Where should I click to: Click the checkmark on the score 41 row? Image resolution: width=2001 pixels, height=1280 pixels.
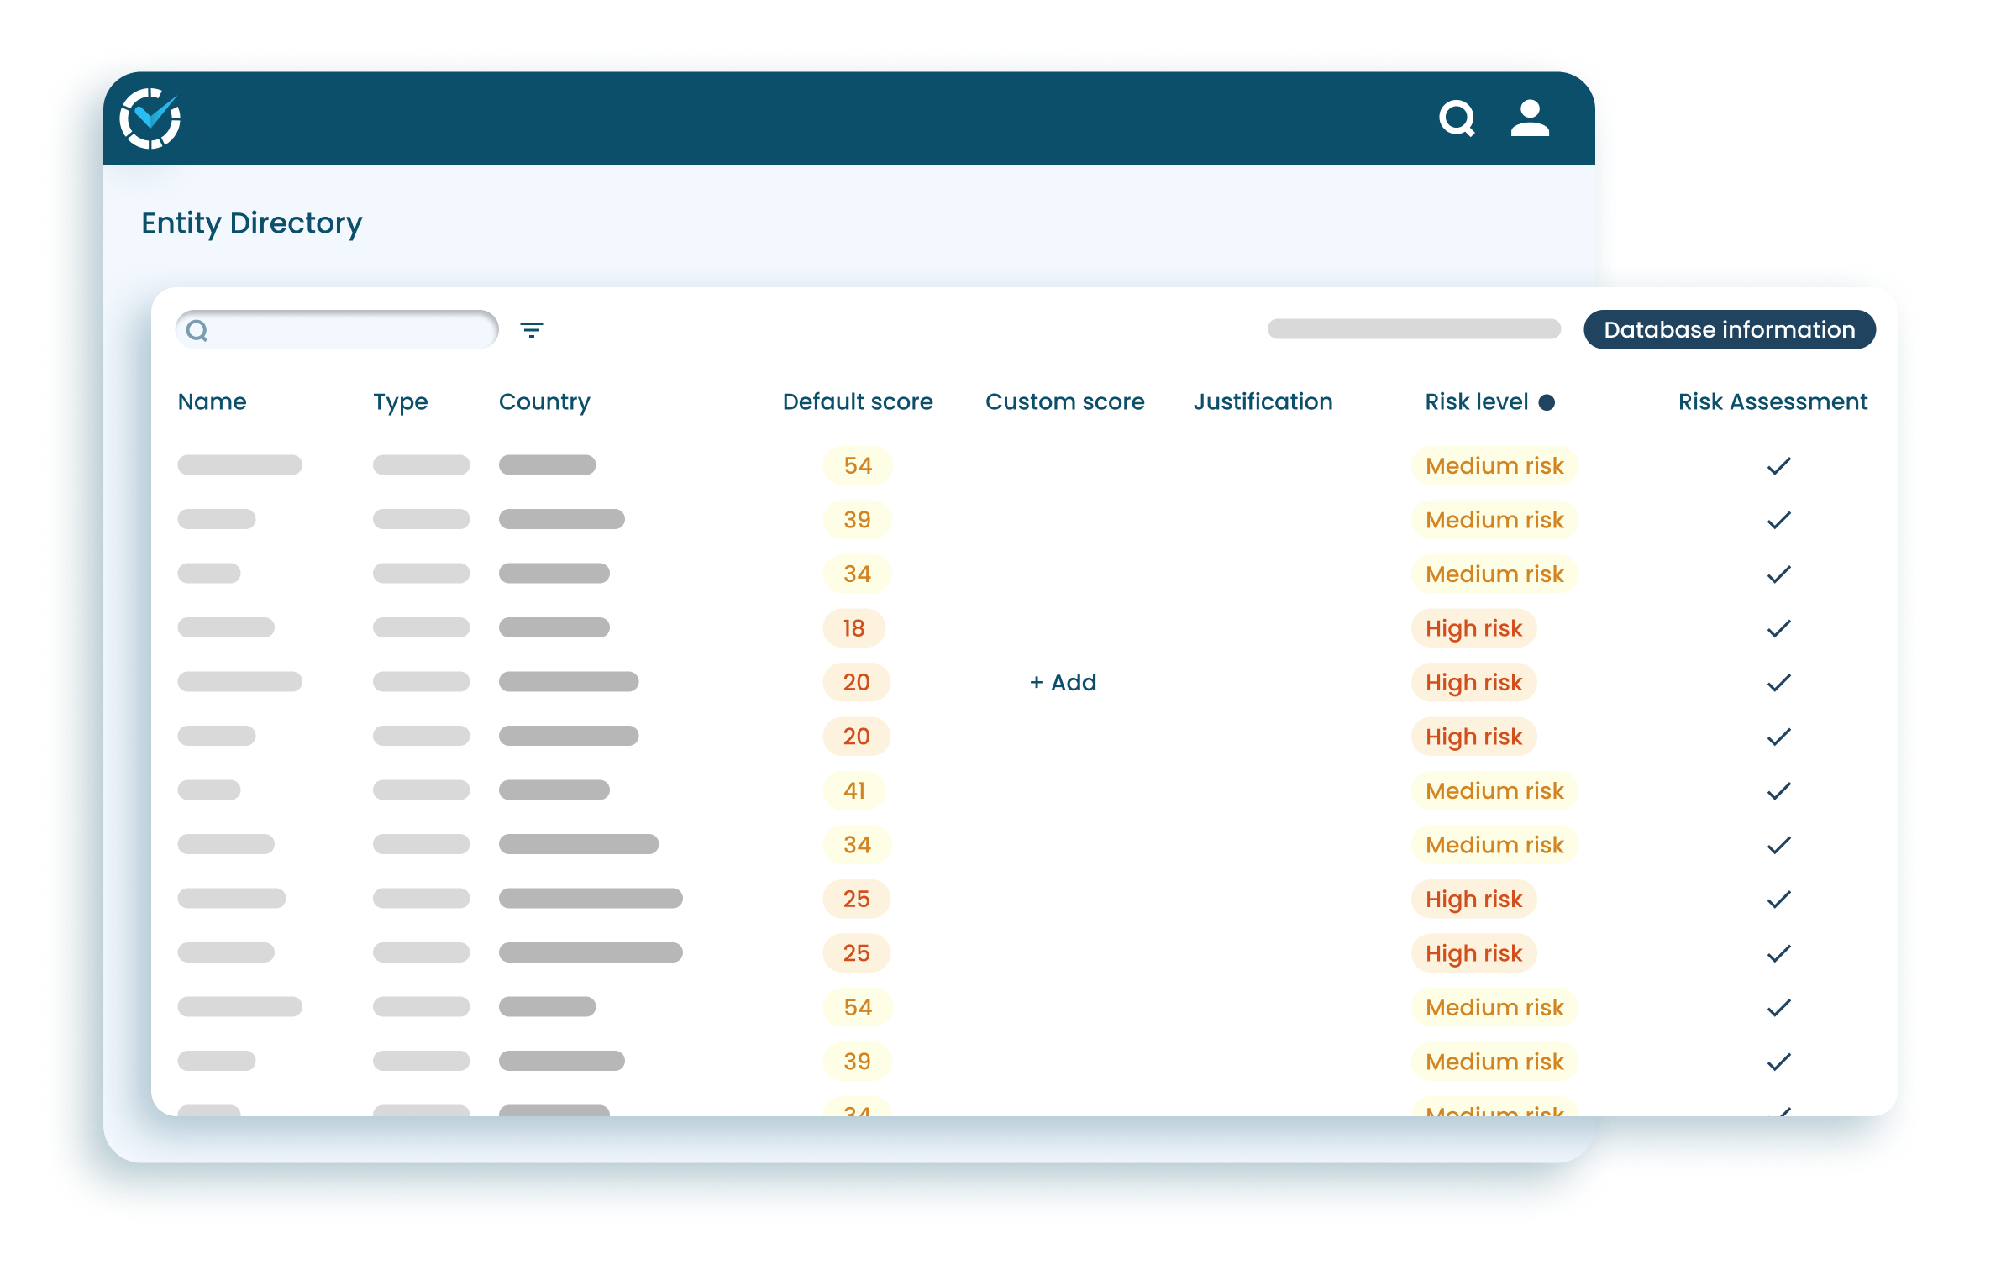[x=1778, y=790]
